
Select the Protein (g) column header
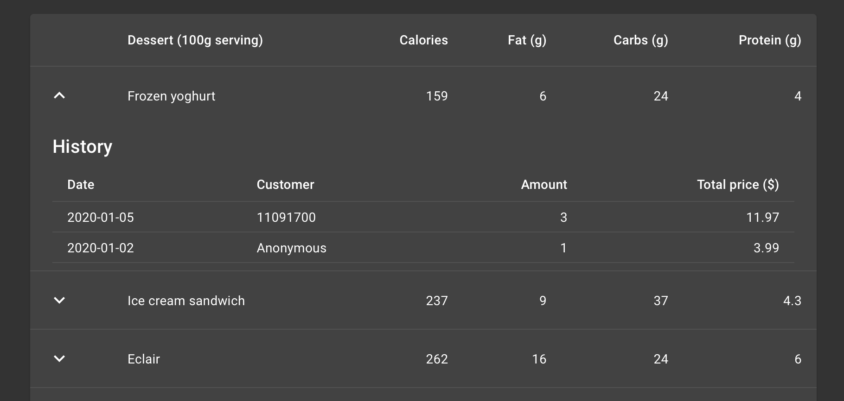click(769, 40)
